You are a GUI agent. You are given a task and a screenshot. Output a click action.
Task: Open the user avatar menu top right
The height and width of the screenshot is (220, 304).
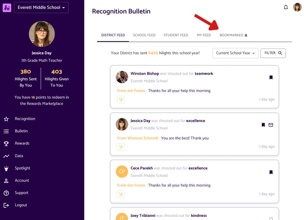point(297,7)
